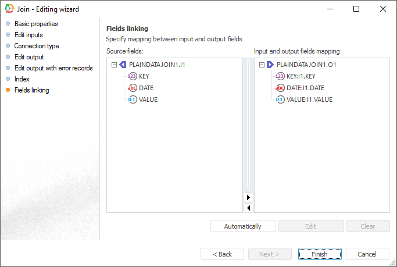This screenshot has width=397, height=267.
Task: Click the string icon beside DATE:I1.DATE mapping
Action: (x=280, y=88)
